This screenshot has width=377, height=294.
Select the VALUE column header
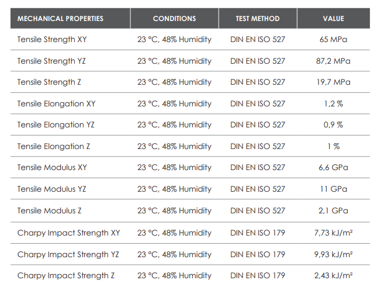tap(333, 19)
